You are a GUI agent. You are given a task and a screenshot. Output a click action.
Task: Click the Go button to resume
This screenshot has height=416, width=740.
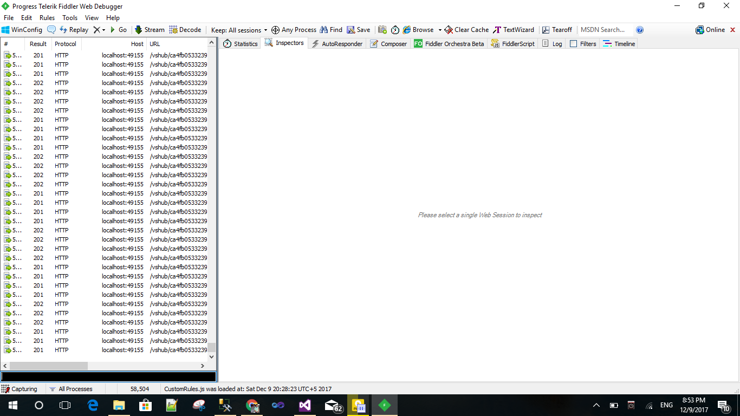click(x=118, y=30)
